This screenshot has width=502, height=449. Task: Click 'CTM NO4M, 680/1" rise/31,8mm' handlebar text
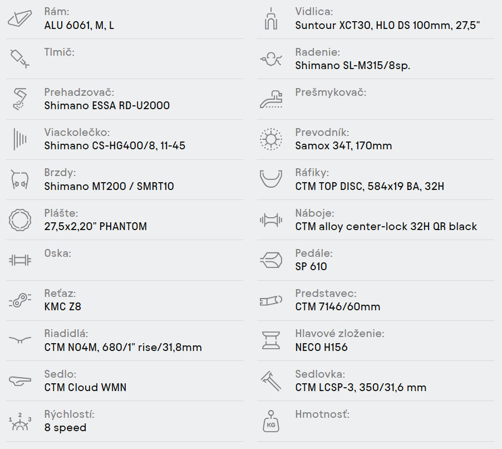point(123,348)
